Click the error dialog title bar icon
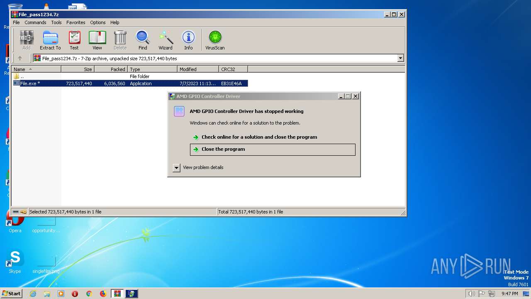Image resolution: width=531 pixels, height=299 pixels. click(x=172, y=96)
